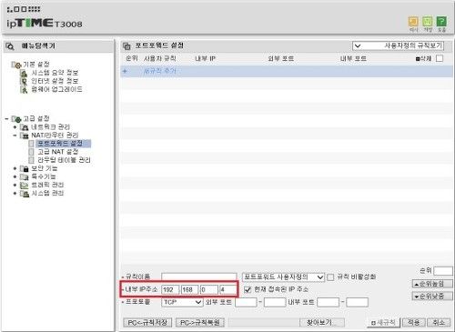Open the 포트포워드 사용자정의 rule type dropdown
Image resolution: width=455 pixels, height=332 pixels.
[x=283, y=277]
